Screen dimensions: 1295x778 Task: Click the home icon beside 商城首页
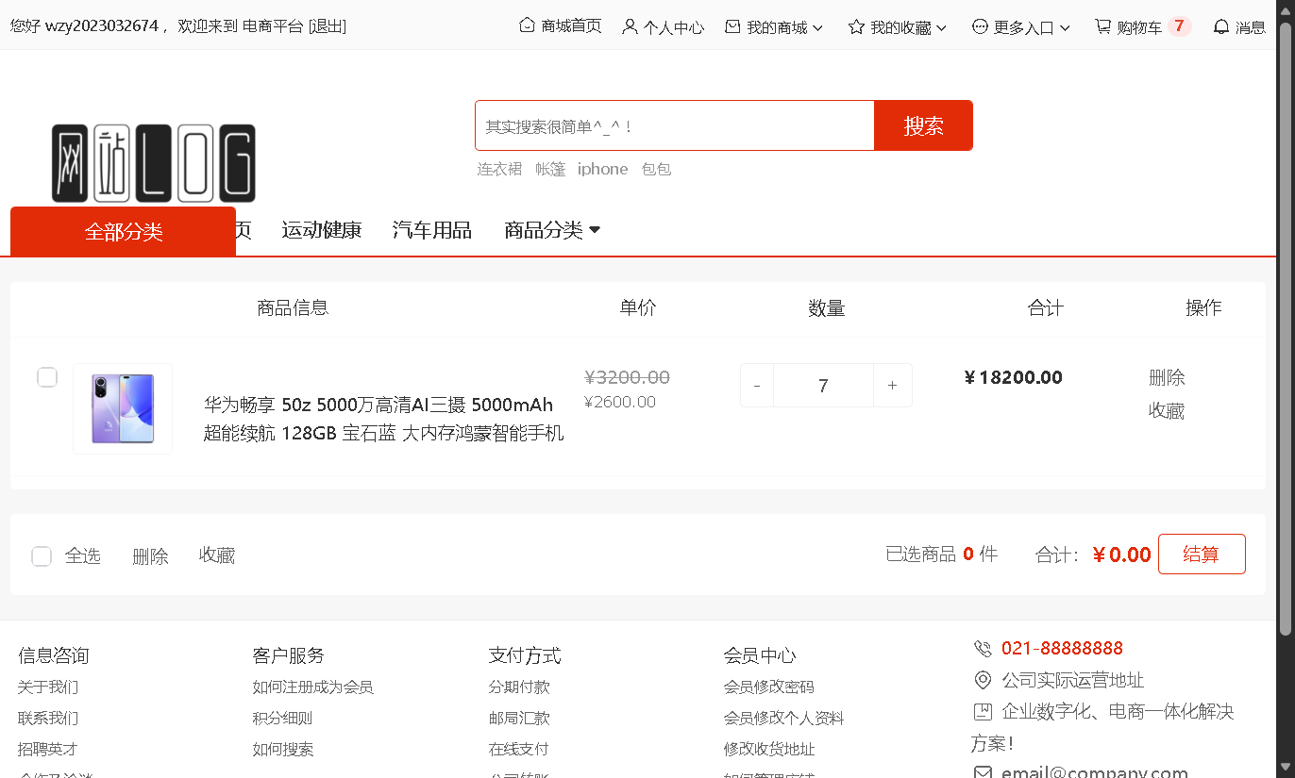(527, 26)
